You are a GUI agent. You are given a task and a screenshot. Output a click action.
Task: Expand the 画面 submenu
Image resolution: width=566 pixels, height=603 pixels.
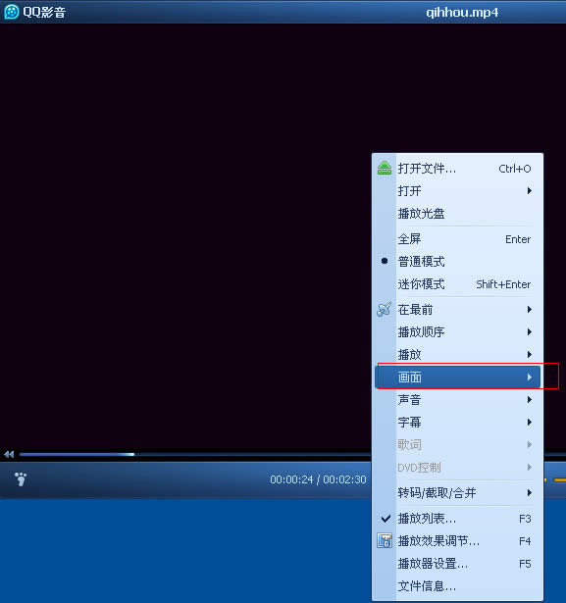tap(457, 377)
